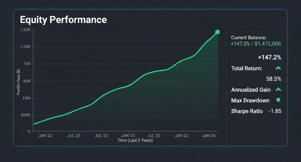This screenshot has height=162, width=301.
Task: Select the 58.5% value
Action: click(x=273, y=79)
